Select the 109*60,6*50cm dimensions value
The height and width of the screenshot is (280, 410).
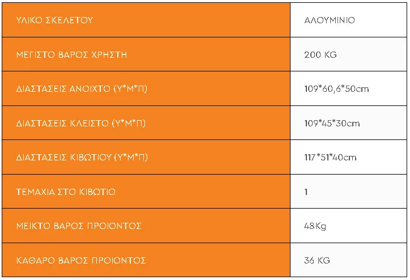336,89
